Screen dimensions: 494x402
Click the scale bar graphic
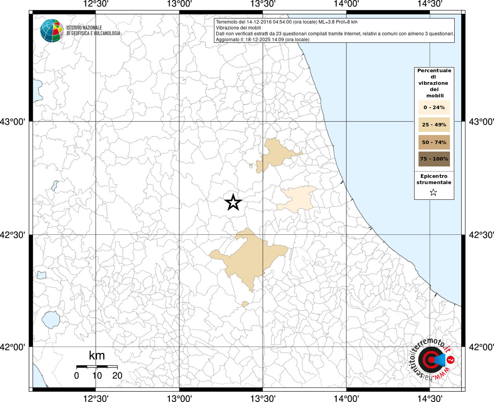click(x=97, y=367)
